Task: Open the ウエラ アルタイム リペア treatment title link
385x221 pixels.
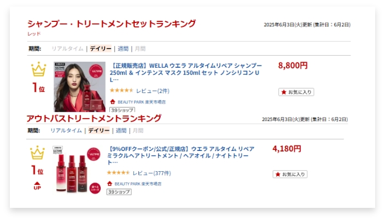Action: click(180, 155)
